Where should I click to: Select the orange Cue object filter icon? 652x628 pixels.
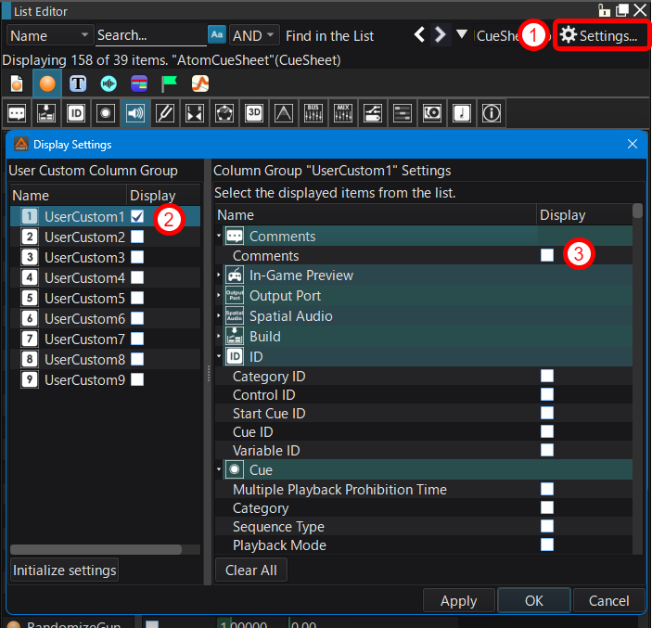(x=47, y=83)
